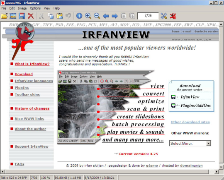Open the Edit menu
This screenshot has width=224, height=180.
(x=12, y=8)
